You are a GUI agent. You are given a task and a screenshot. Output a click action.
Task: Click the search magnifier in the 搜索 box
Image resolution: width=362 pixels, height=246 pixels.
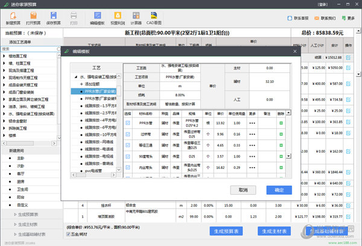pos(59,49)
